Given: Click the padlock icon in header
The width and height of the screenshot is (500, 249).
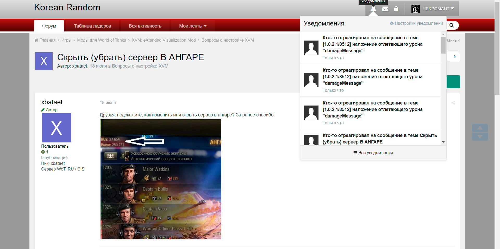Looking at the screenshot, I should [396, 9].
